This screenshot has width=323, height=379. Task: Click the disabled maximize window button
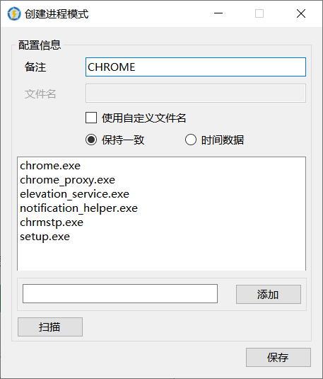pyautogui.click(x=259, y=13)
